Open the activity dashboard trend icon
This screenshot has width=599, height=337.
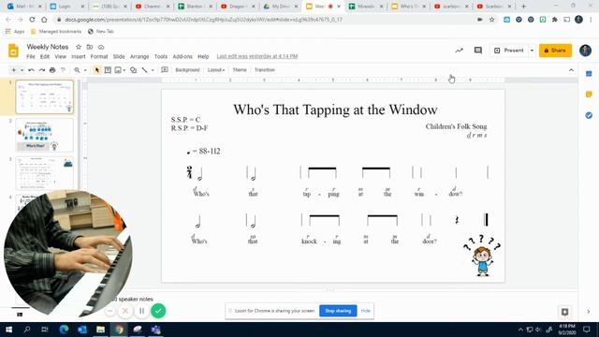(460, 51)
